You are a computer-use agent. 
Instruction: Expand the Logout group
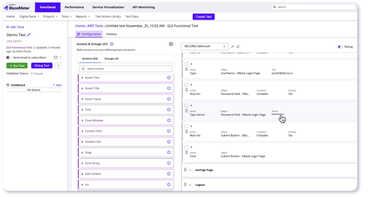(190, 185)
